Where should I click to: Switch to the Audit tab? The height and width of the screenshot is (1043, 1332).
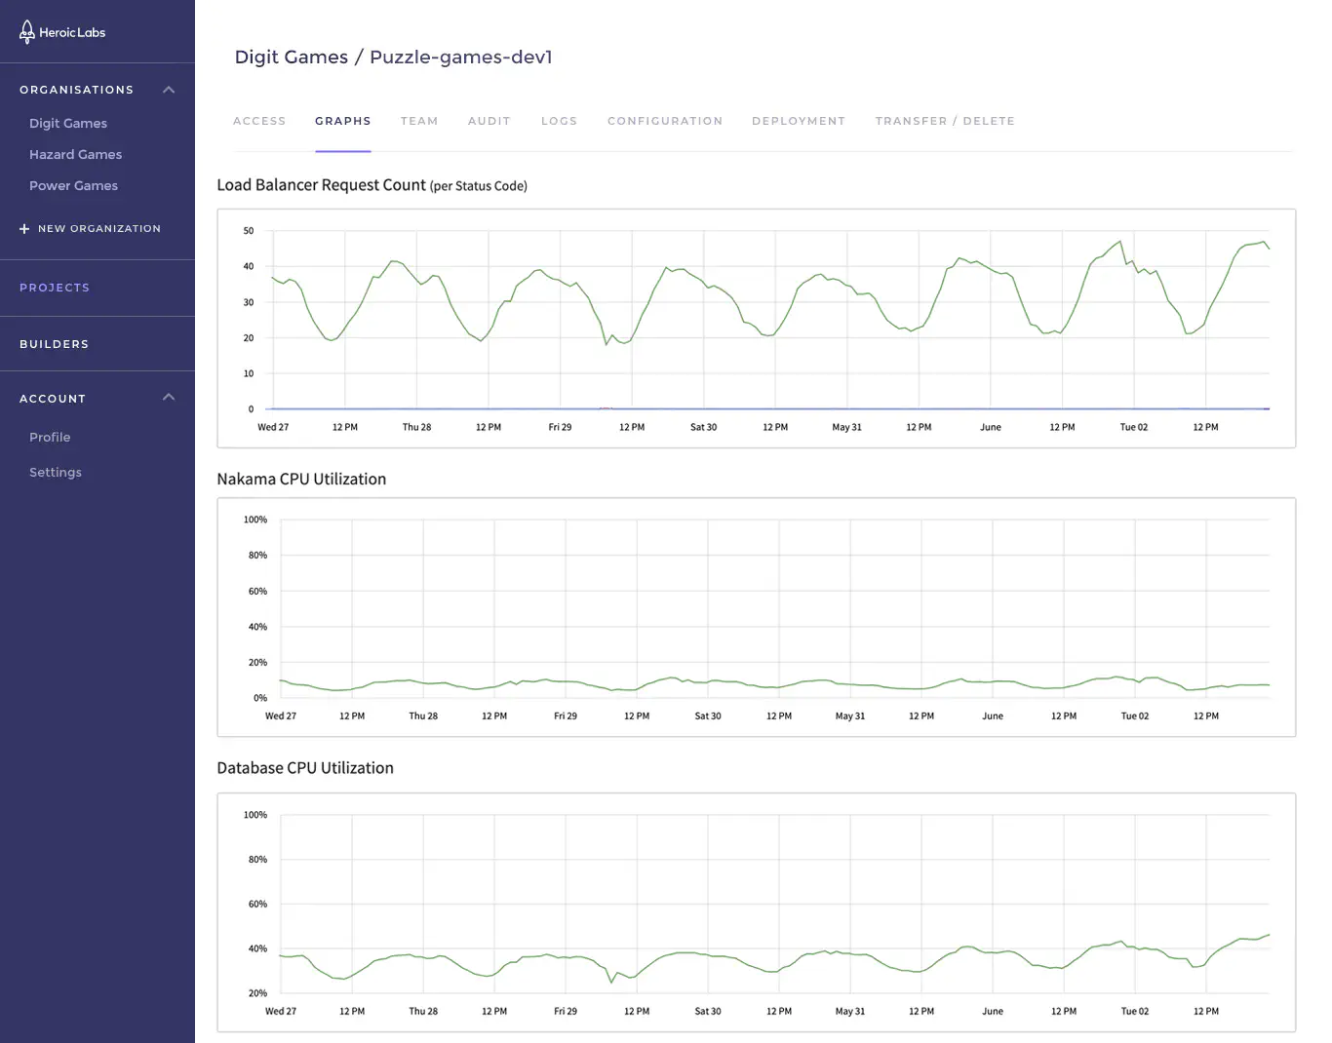[490, 121]
